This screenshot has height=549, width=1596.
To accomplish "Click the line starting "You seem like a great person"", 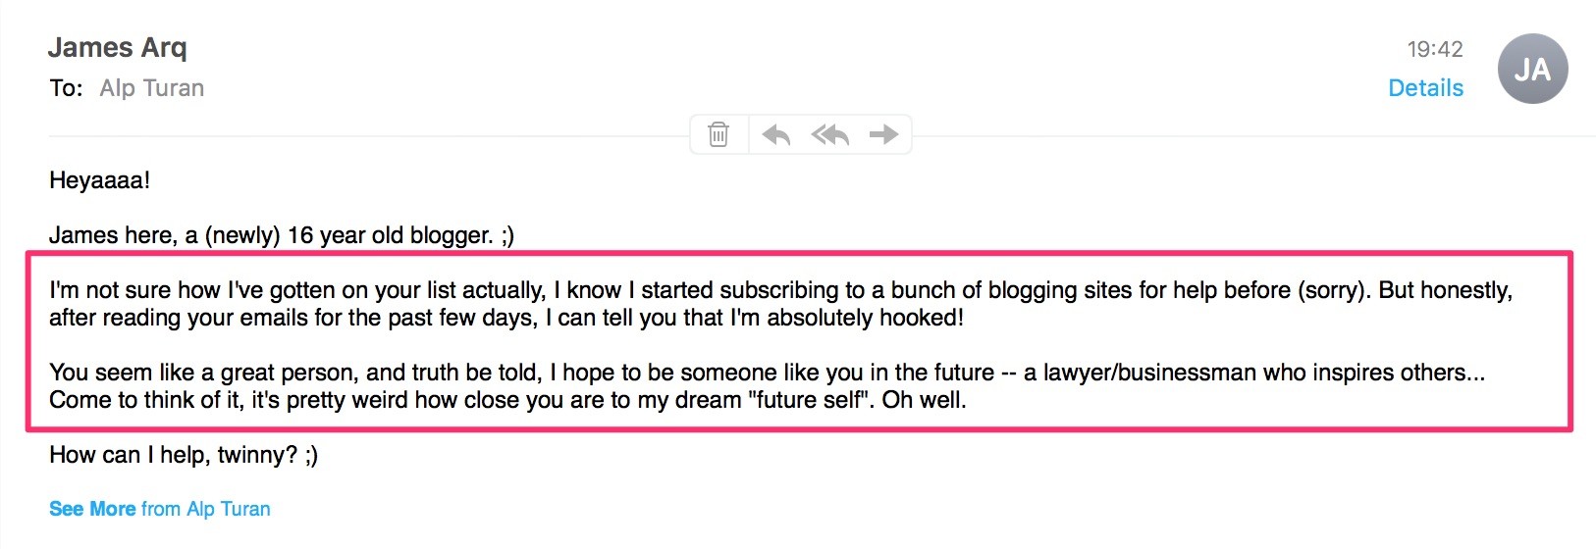I will [766, 373].
